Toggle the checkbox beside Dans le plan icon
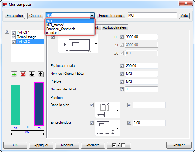Viewport: 195px width, 152px height. tap(91, 105)
